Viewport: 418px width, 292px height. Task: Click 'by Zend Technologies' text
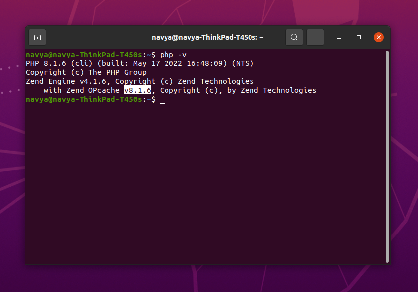point(272,90)
